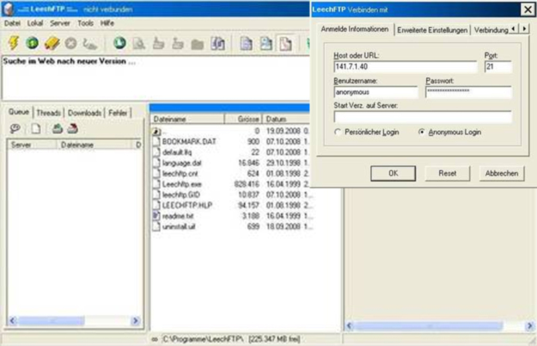The image size is (537, 346).
Task: Click the first blue-lined document icon in toolbar
Action: click(x=246, y=44)
